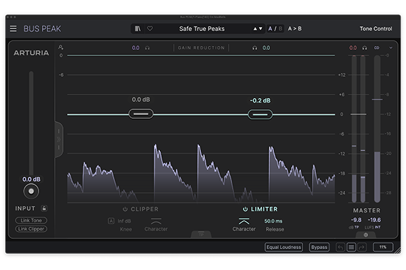The height and width of the screenshot is (270, 406).
Task: Click the LIMITER label
Action: coord(264,209)
